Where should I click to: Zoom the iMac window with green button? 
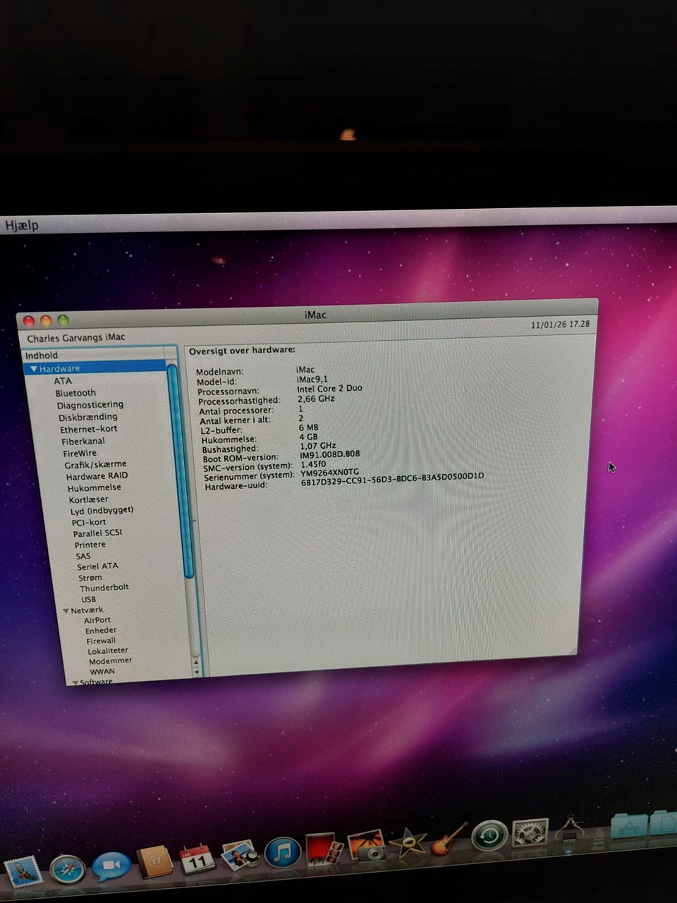pyautogui.click(x=63, y=320)
